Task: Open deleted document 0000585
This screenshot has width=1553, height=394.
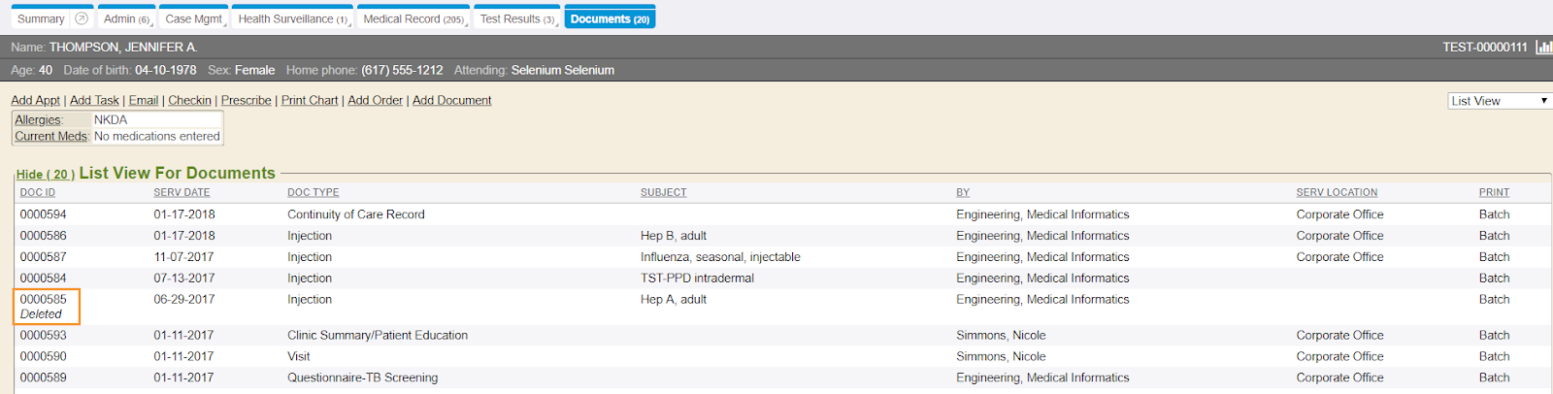Action: [x=44, y=300]
